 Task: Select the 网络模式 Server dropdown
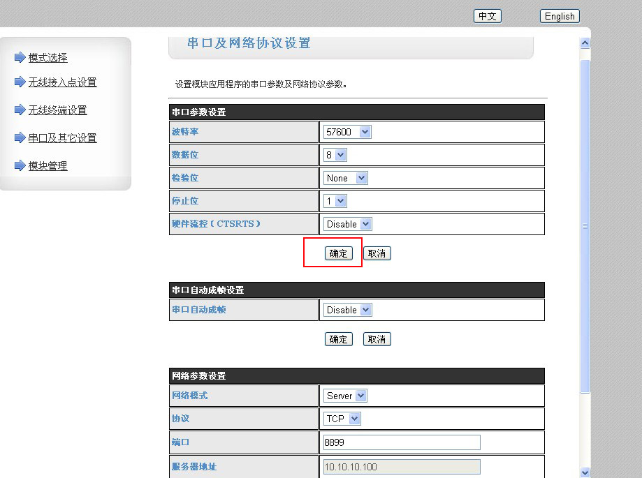click(x=345, y=396)
